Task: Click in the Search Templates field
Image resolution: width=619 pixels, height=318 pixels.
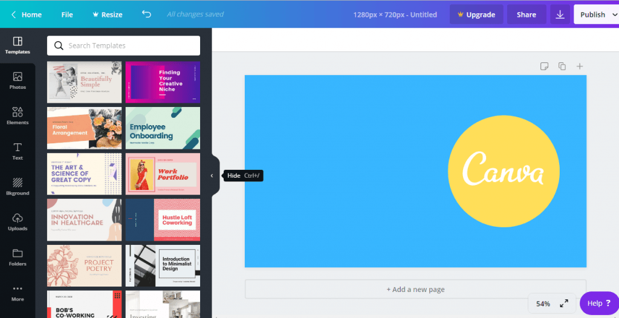Action: [123, 46]
